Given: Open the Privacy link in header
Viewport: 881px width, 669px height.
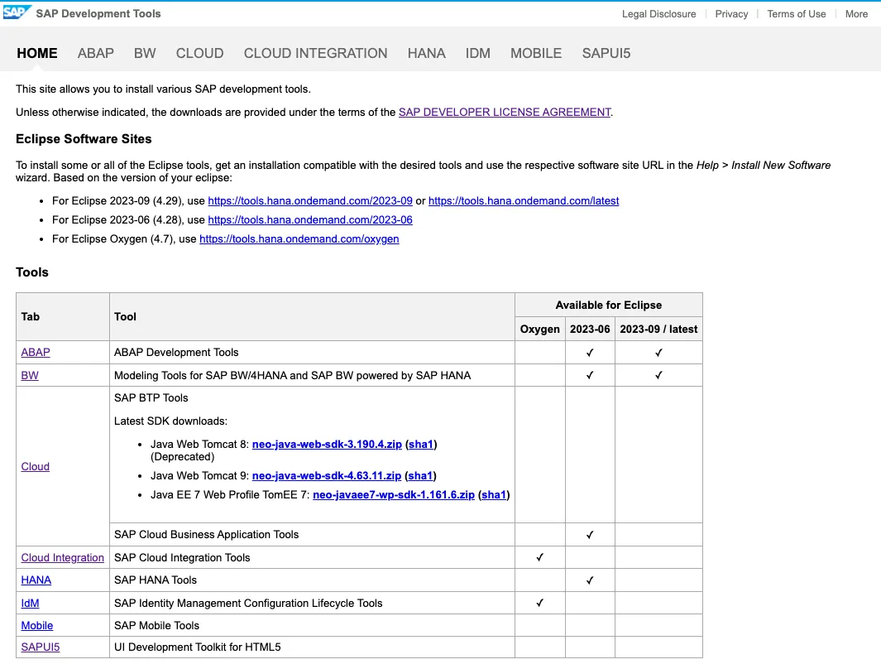Looking at the screenshot, I should coord(731,14).
